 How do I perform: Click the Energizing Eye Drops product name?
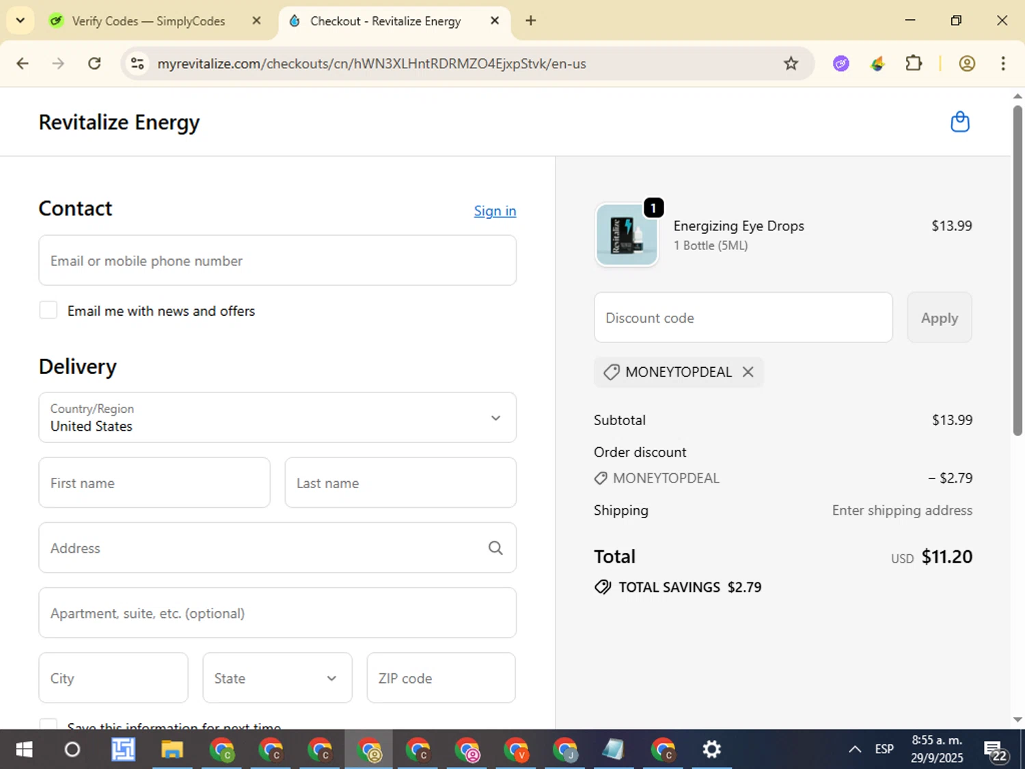pyautogui.click(x=739, y=226)
